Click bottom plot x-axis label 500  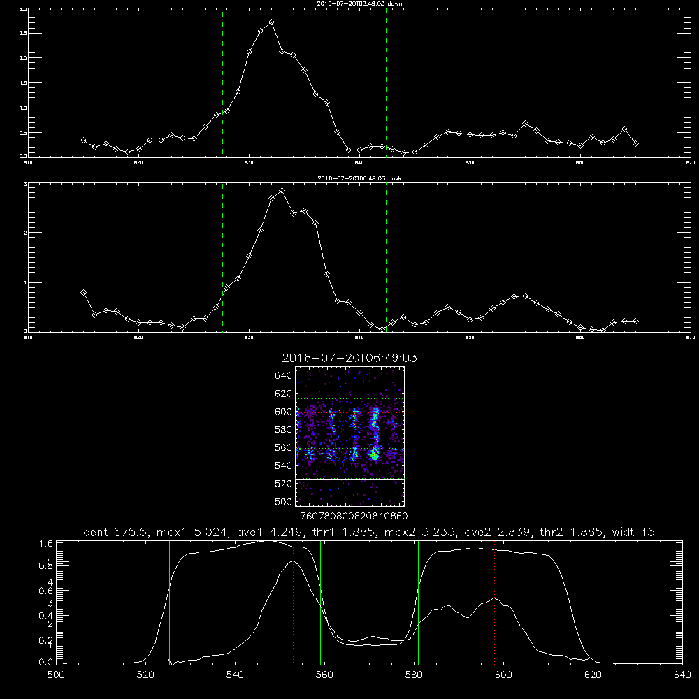(56, 675)
